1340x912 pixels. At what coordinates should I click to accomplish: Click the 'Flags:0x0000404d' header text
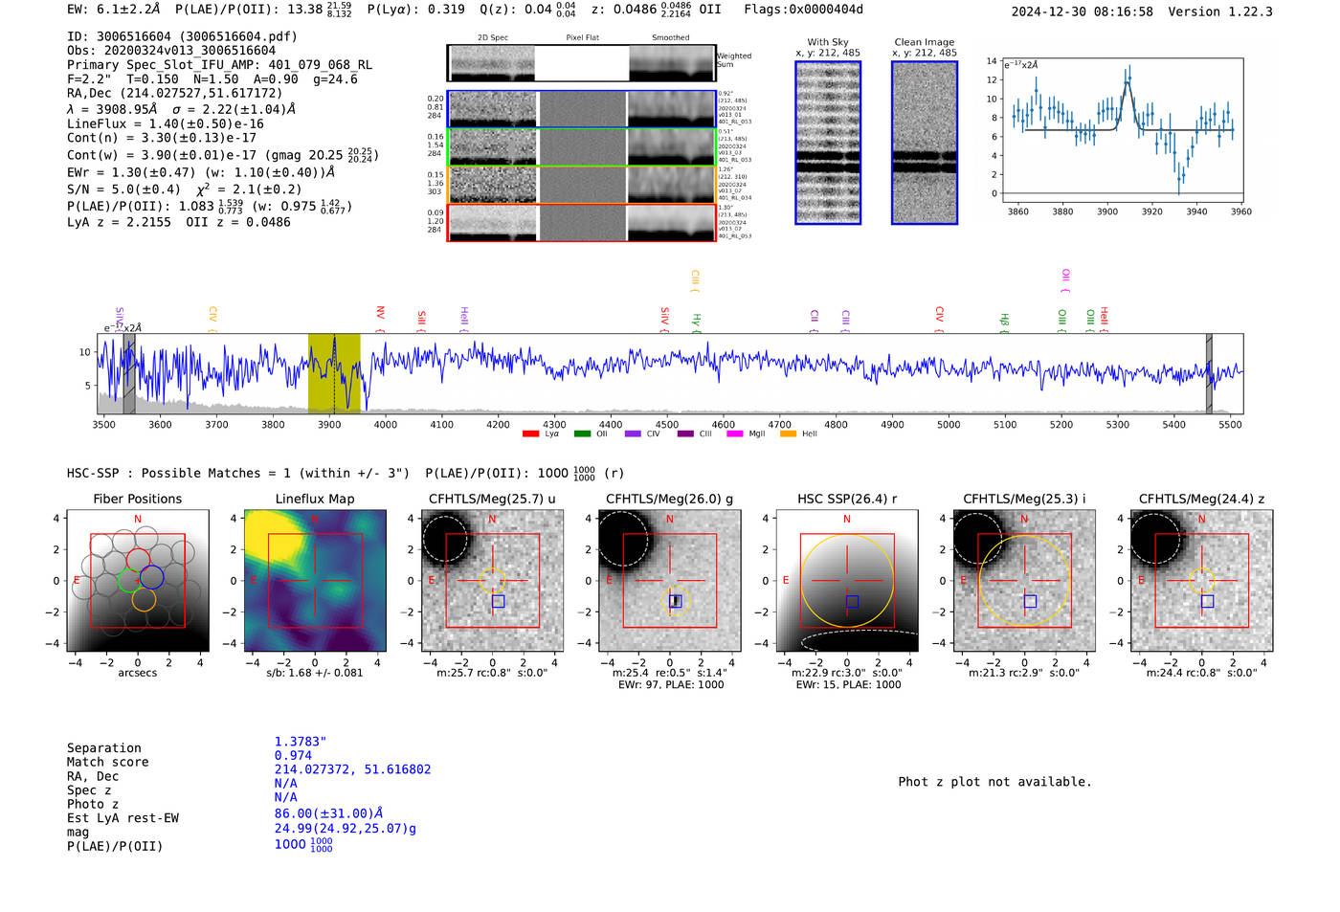point(803,10)
